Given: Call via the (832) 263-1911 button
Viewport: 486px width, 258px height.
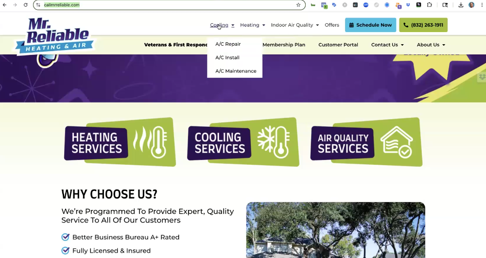Looking at the screenshot, I should [423, 25].
